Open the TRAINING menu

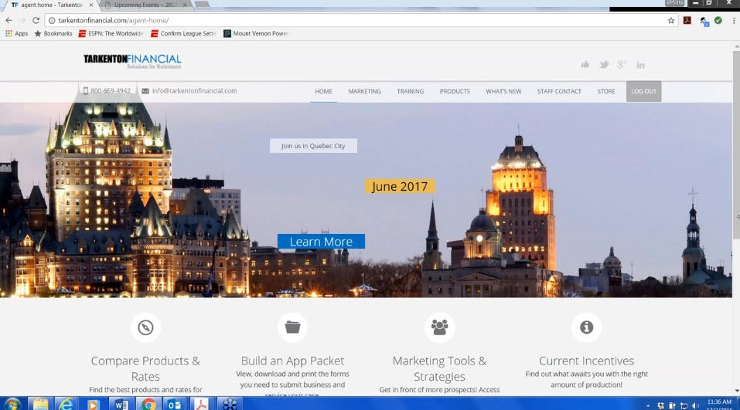[410, 91]
